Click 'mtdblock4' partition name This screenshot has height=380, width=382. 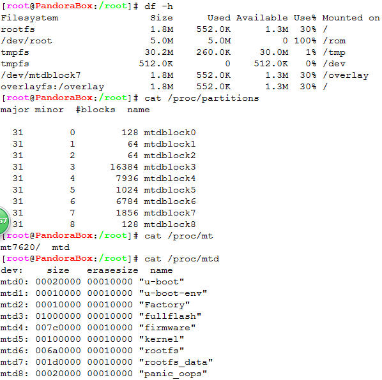(170, 179)
